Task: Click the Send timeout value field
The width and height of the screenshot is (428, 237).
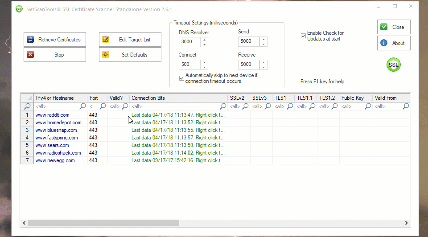Action: tap(249, 41)
